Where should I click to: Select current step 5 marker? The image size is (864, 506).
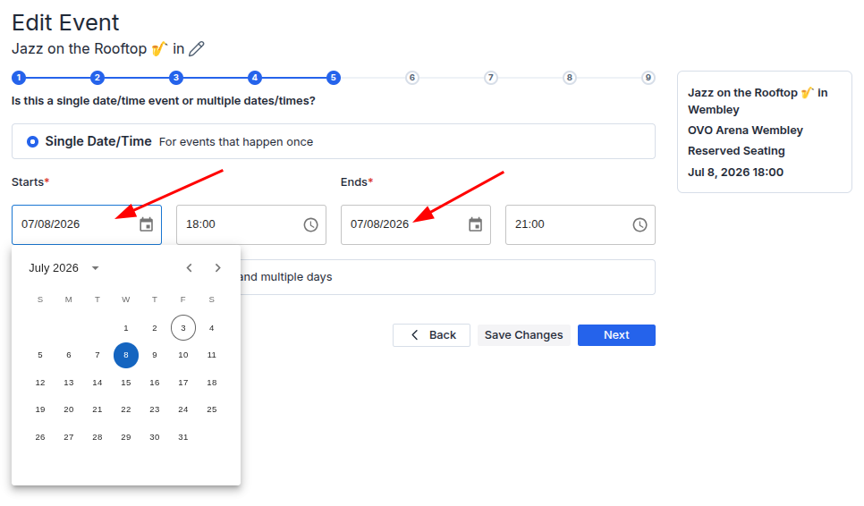point(334,78)
